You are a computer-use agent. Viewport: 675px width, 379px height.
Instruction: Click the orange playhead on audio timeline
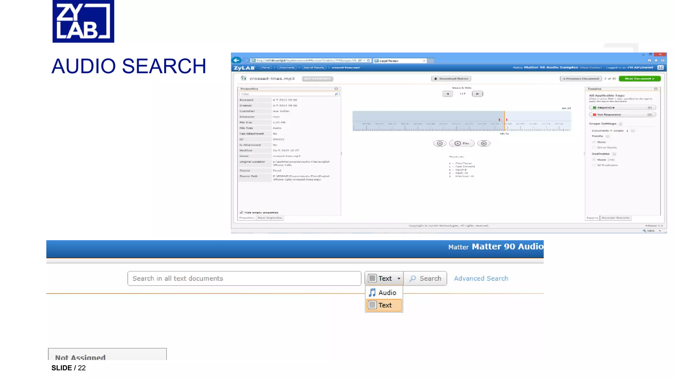point(504,121)
